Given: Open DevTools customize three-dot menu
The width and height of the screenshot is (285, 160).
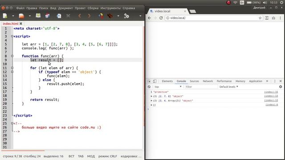Looking at the screenshot, I should click(x=275, y=81).
